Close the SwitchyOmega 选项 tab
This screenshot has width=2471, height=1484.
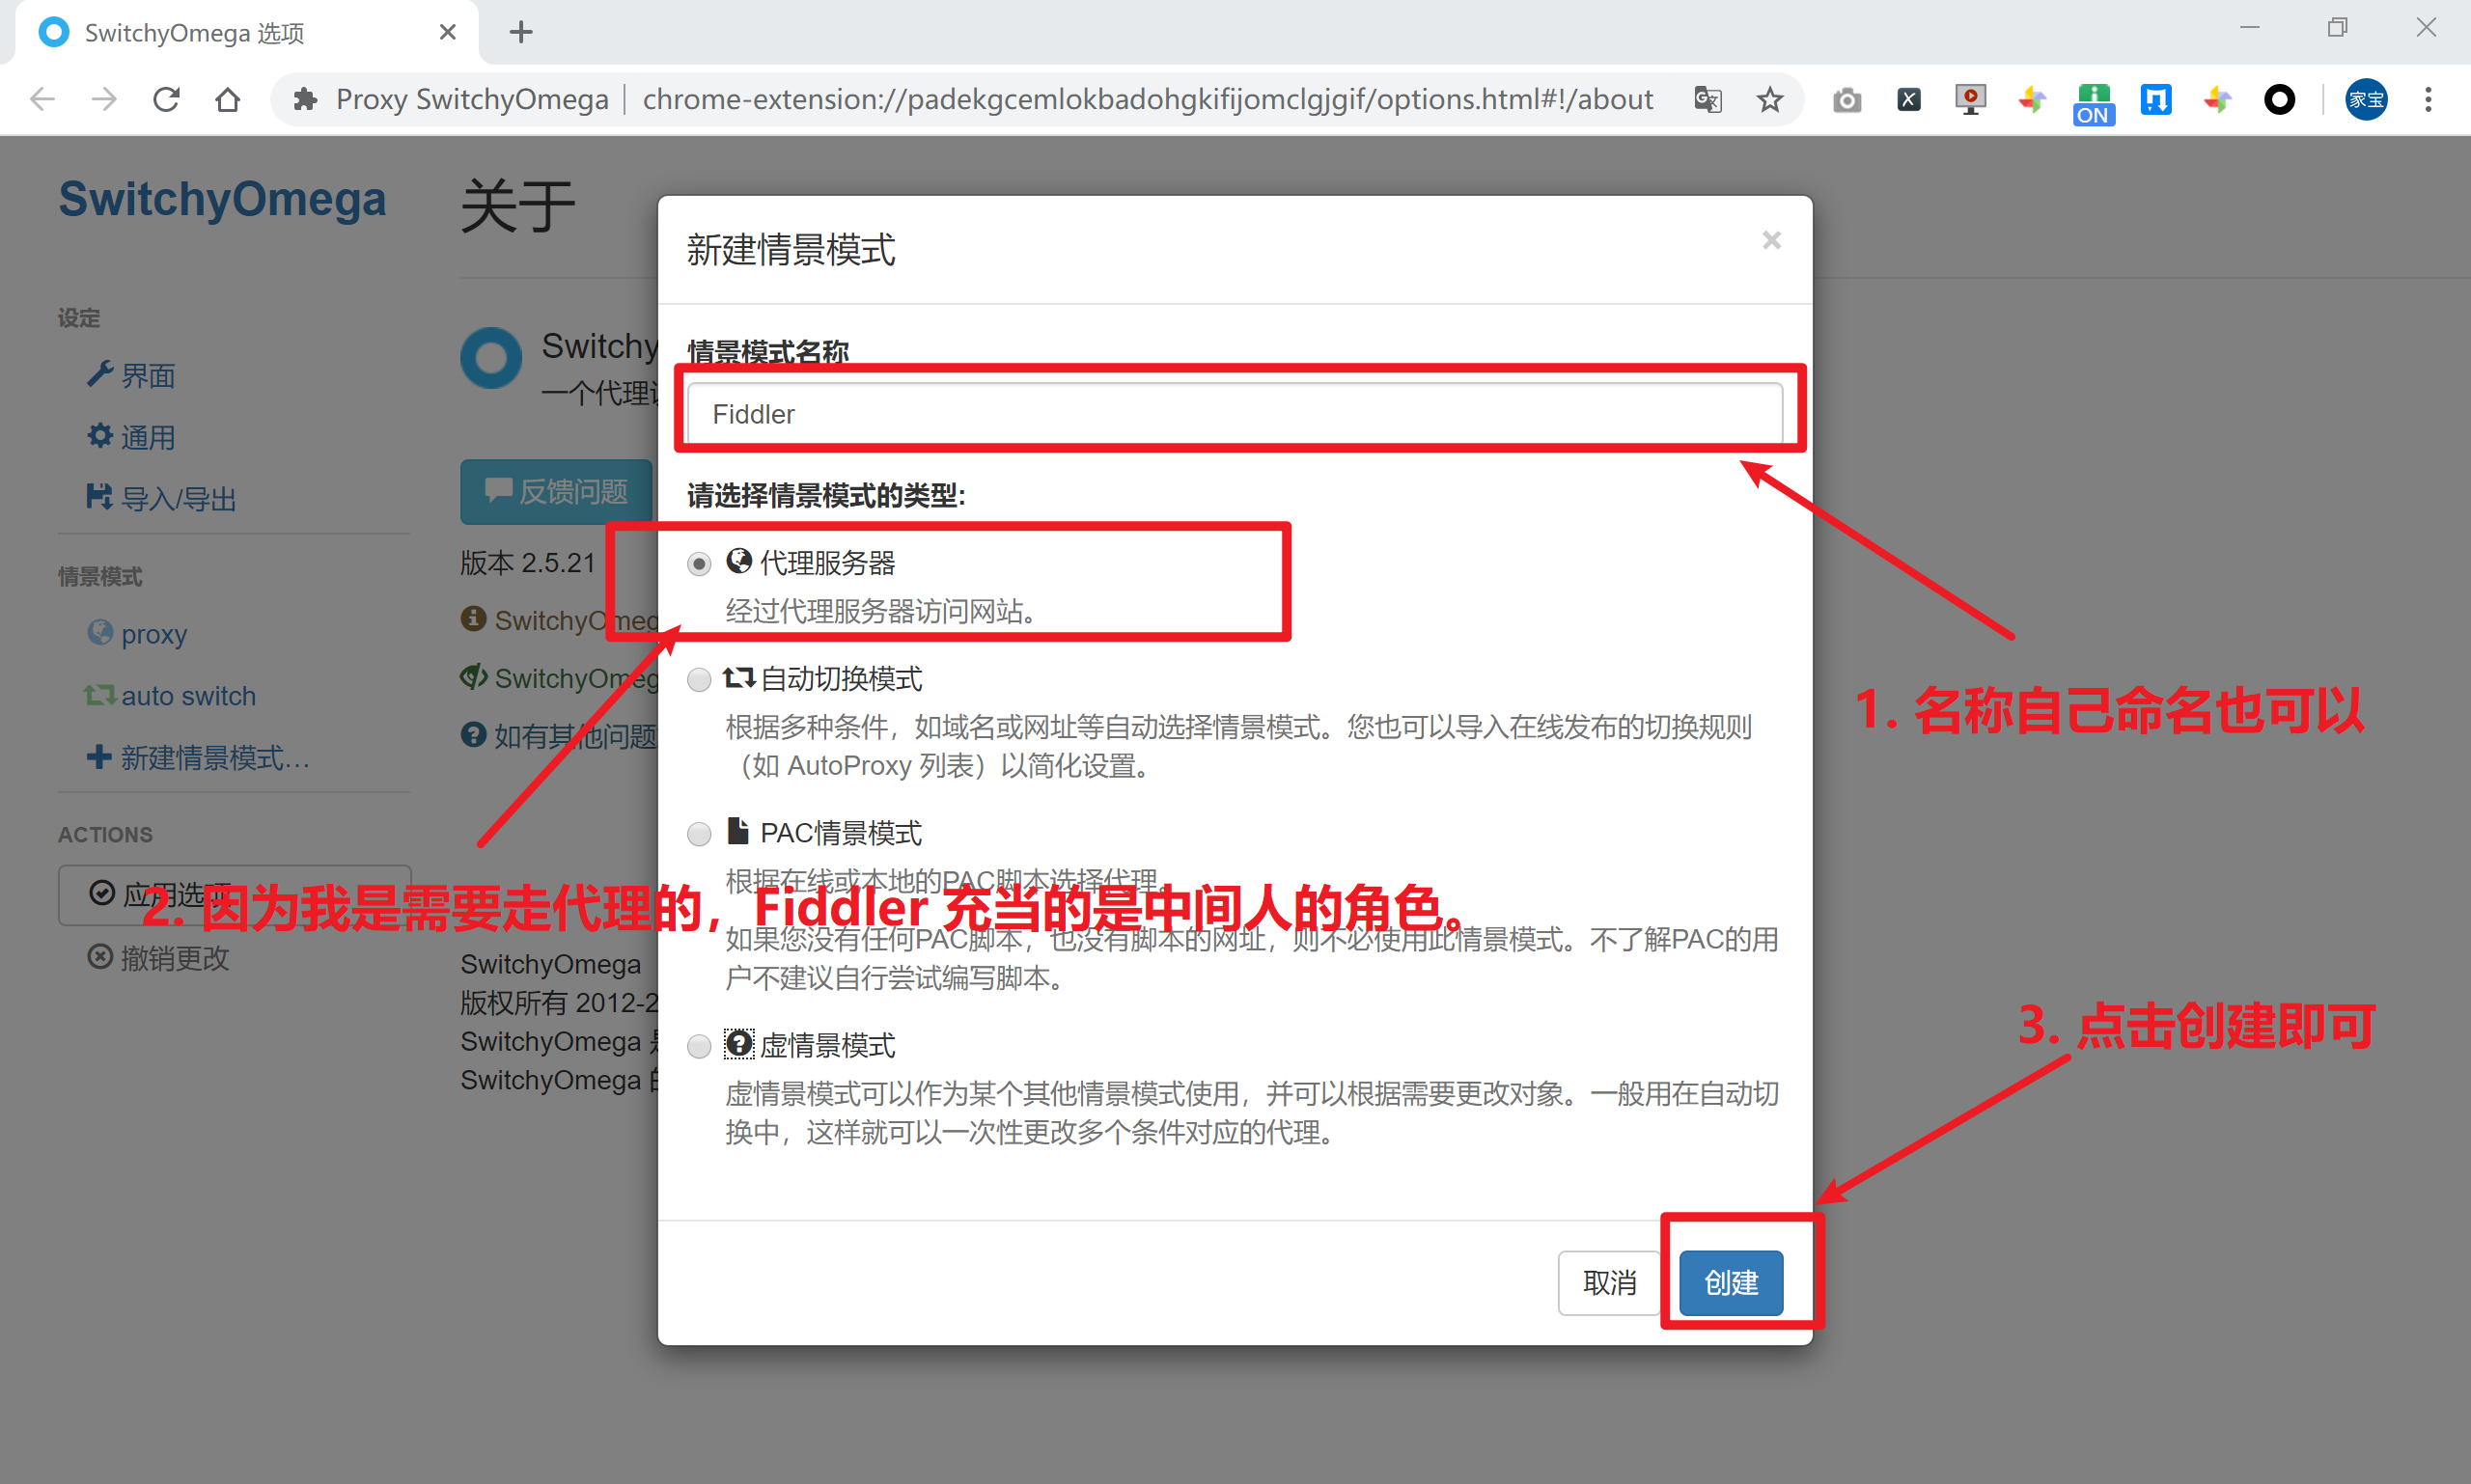[447, 32]
